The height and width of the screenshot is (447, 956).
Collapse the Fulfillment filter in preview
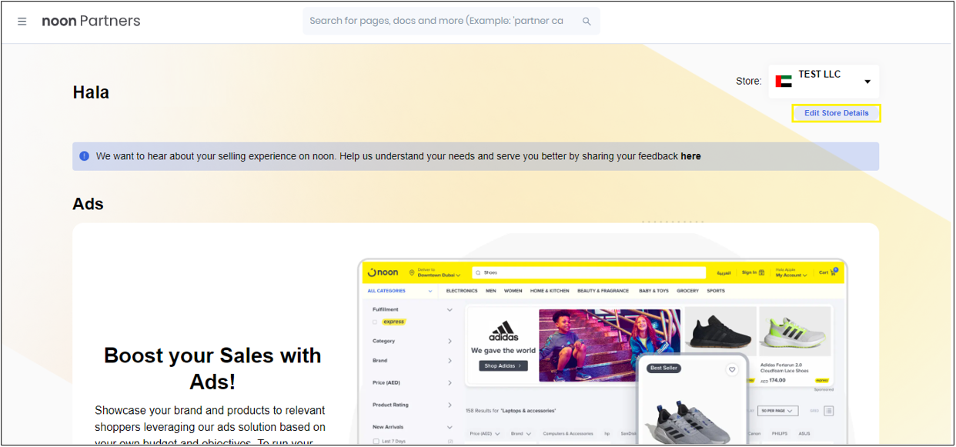pos(450,310)
